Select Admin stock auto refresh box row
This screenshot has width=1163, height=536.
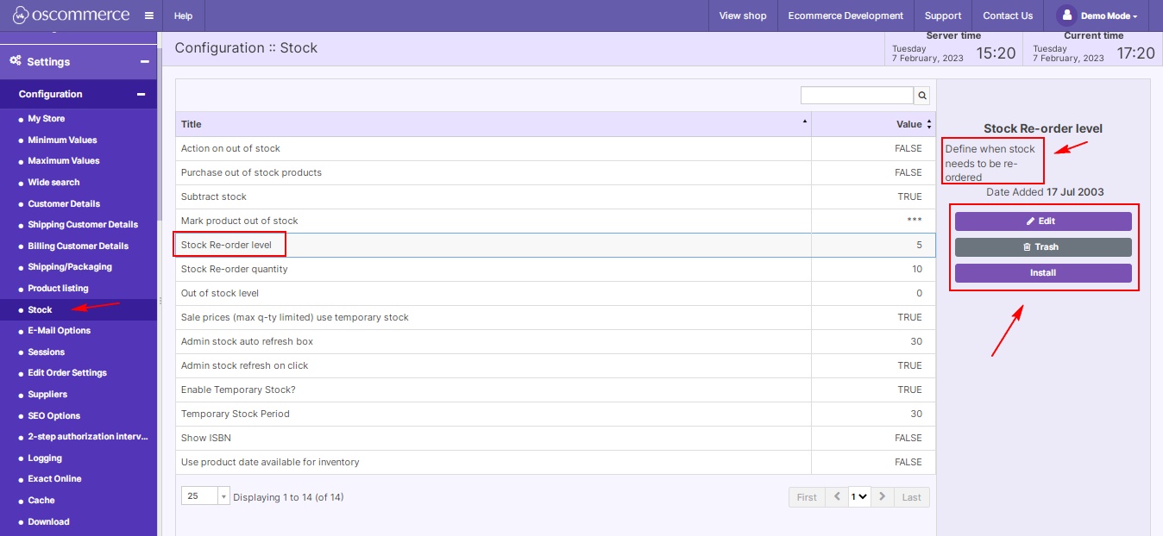pyautogui.click(x=556, y=341)
